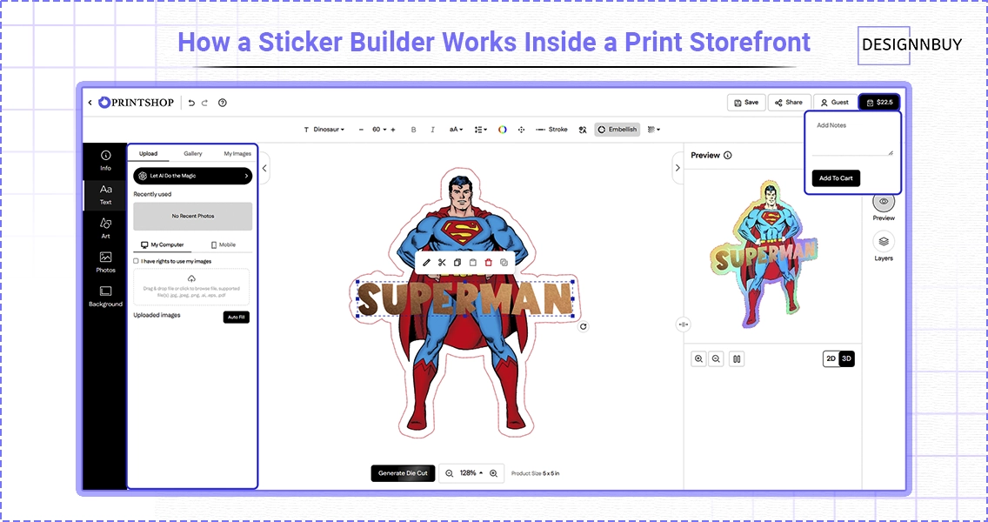988x522 pixels.
Task: Paste from the clipboard icon
Action: click(472, 262)
